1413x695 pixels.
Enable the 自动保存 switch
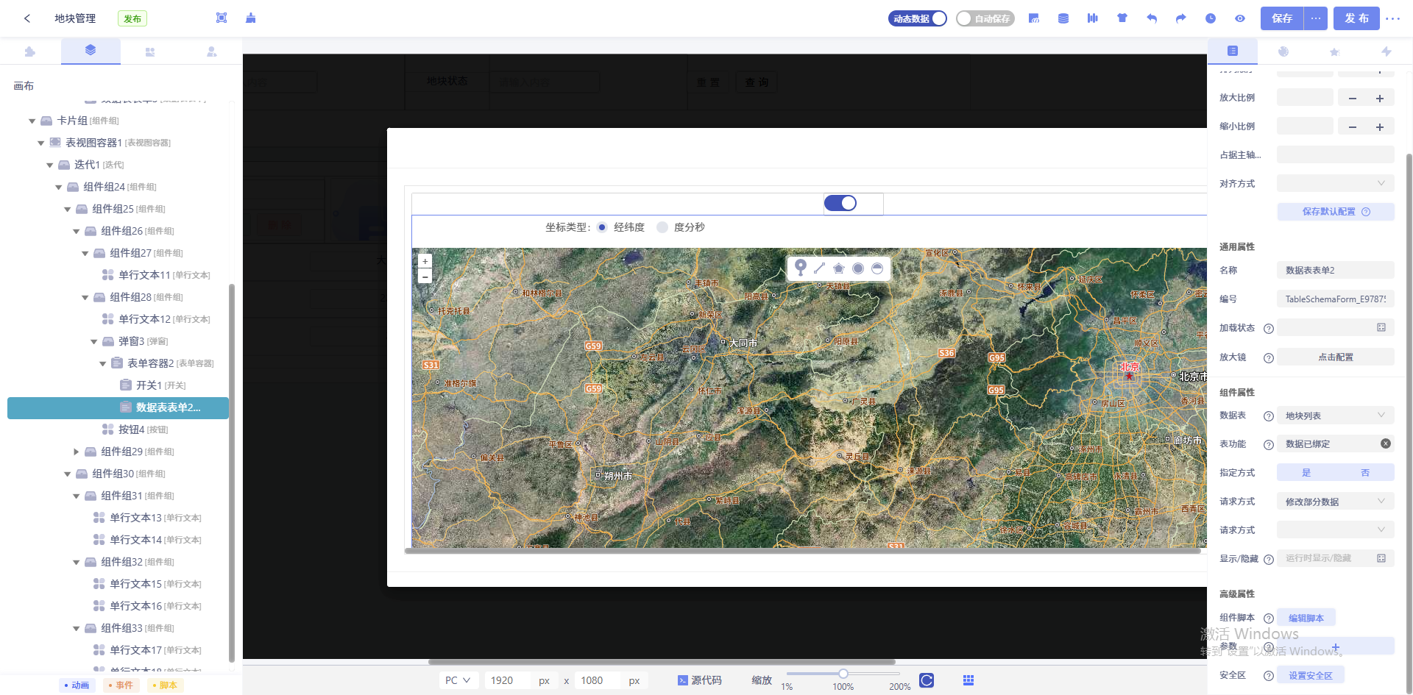click(x=985, y=18)
